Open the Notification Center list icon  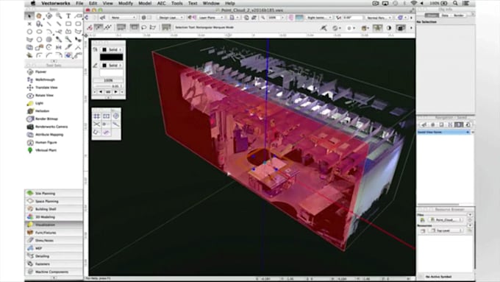tap(466, 3)
